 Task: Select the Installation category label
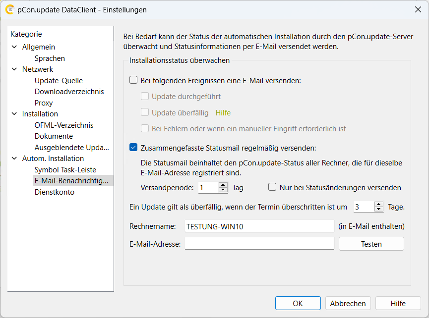[x=40, y=113]
